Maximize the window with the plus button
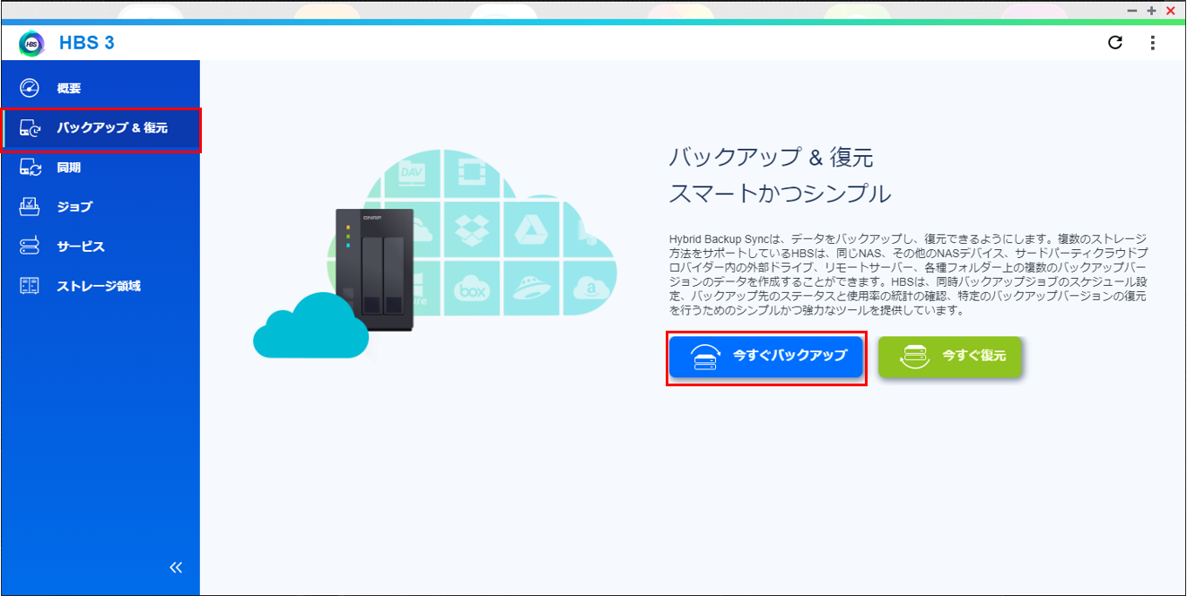Viewport: 1187px width, 596px height. pyautogui.click(x=1152, y=11)
